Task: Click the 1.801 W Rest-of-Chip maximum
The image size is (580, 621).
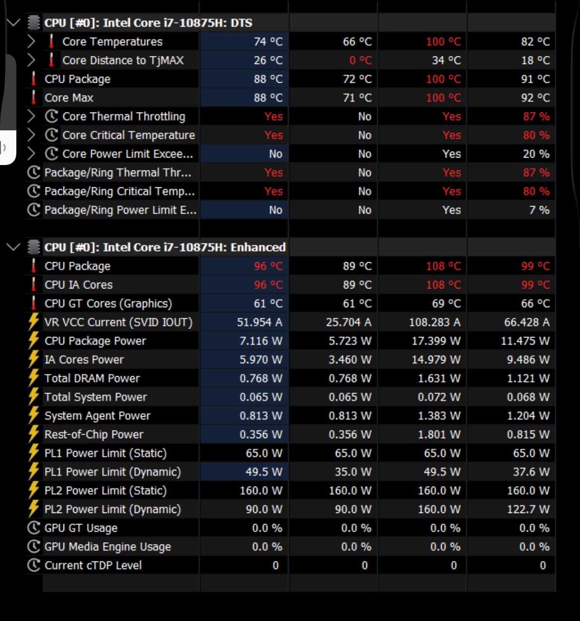Action: tap(439, 434)
